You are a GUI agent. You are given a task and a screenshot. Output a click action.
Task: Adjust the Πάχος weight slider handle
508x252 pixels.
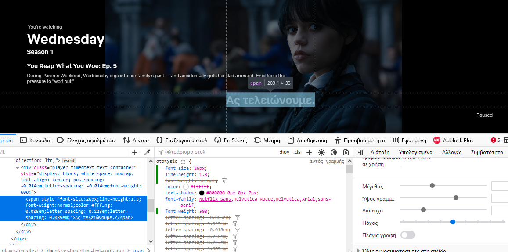tap(453, 222)
